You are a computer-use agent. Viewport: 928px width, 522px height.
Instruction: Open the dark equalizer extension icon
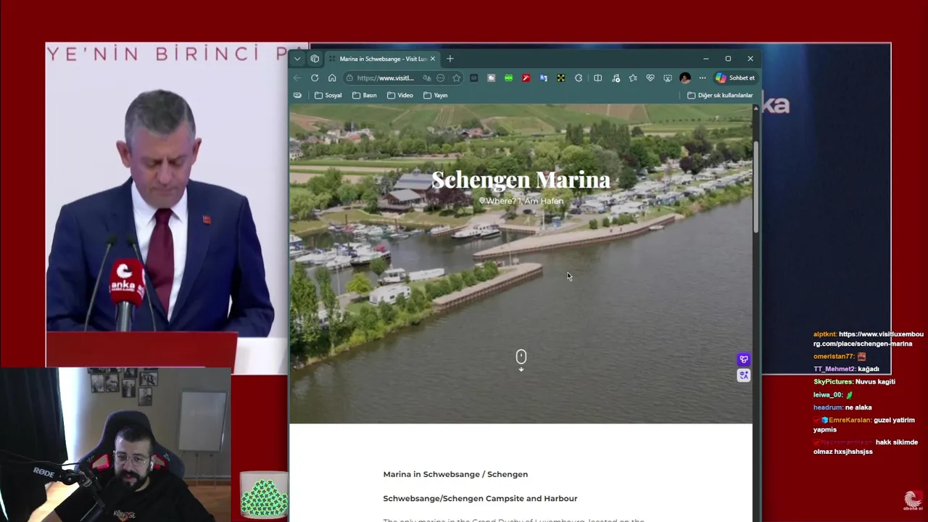tap(474, 78)
